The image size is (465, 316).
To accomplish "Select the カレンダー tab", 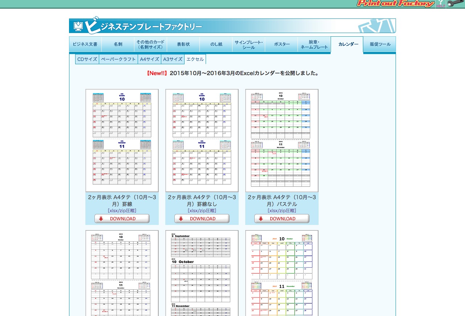I will click(347, 44).
